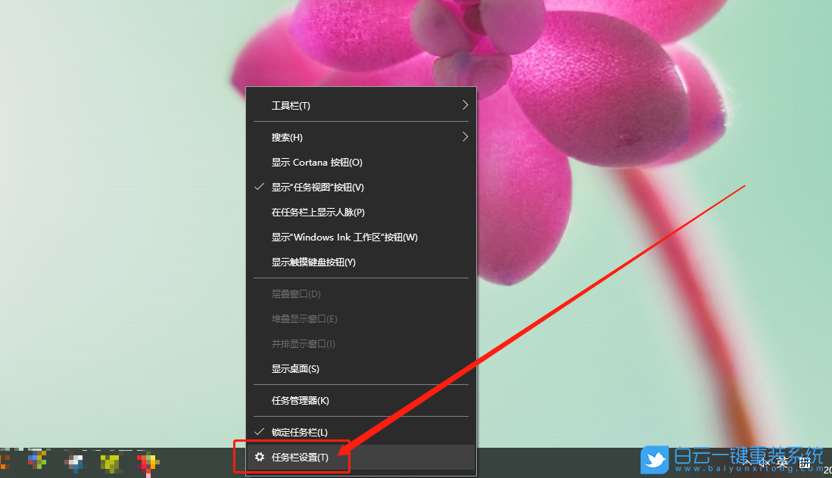Click the Twitter bird logo in the watermark

[654, 460]
